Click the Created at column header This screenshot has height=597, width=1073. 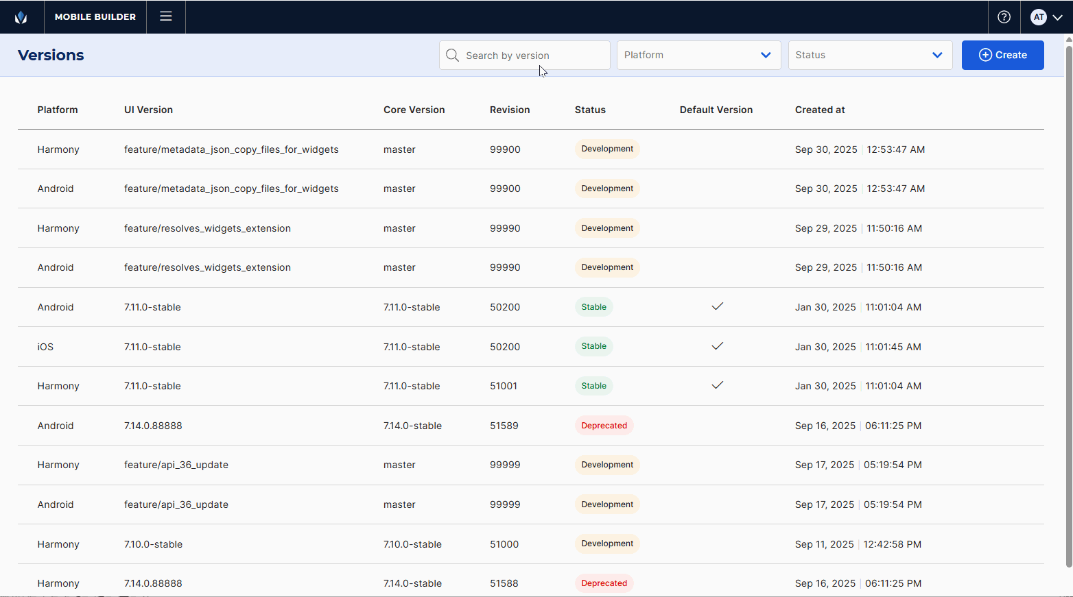(820, 110)
